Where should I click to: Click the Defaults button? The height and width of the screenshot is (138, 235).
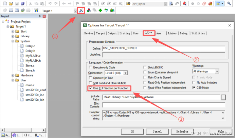pyautogui.click(x=182, y=132)
